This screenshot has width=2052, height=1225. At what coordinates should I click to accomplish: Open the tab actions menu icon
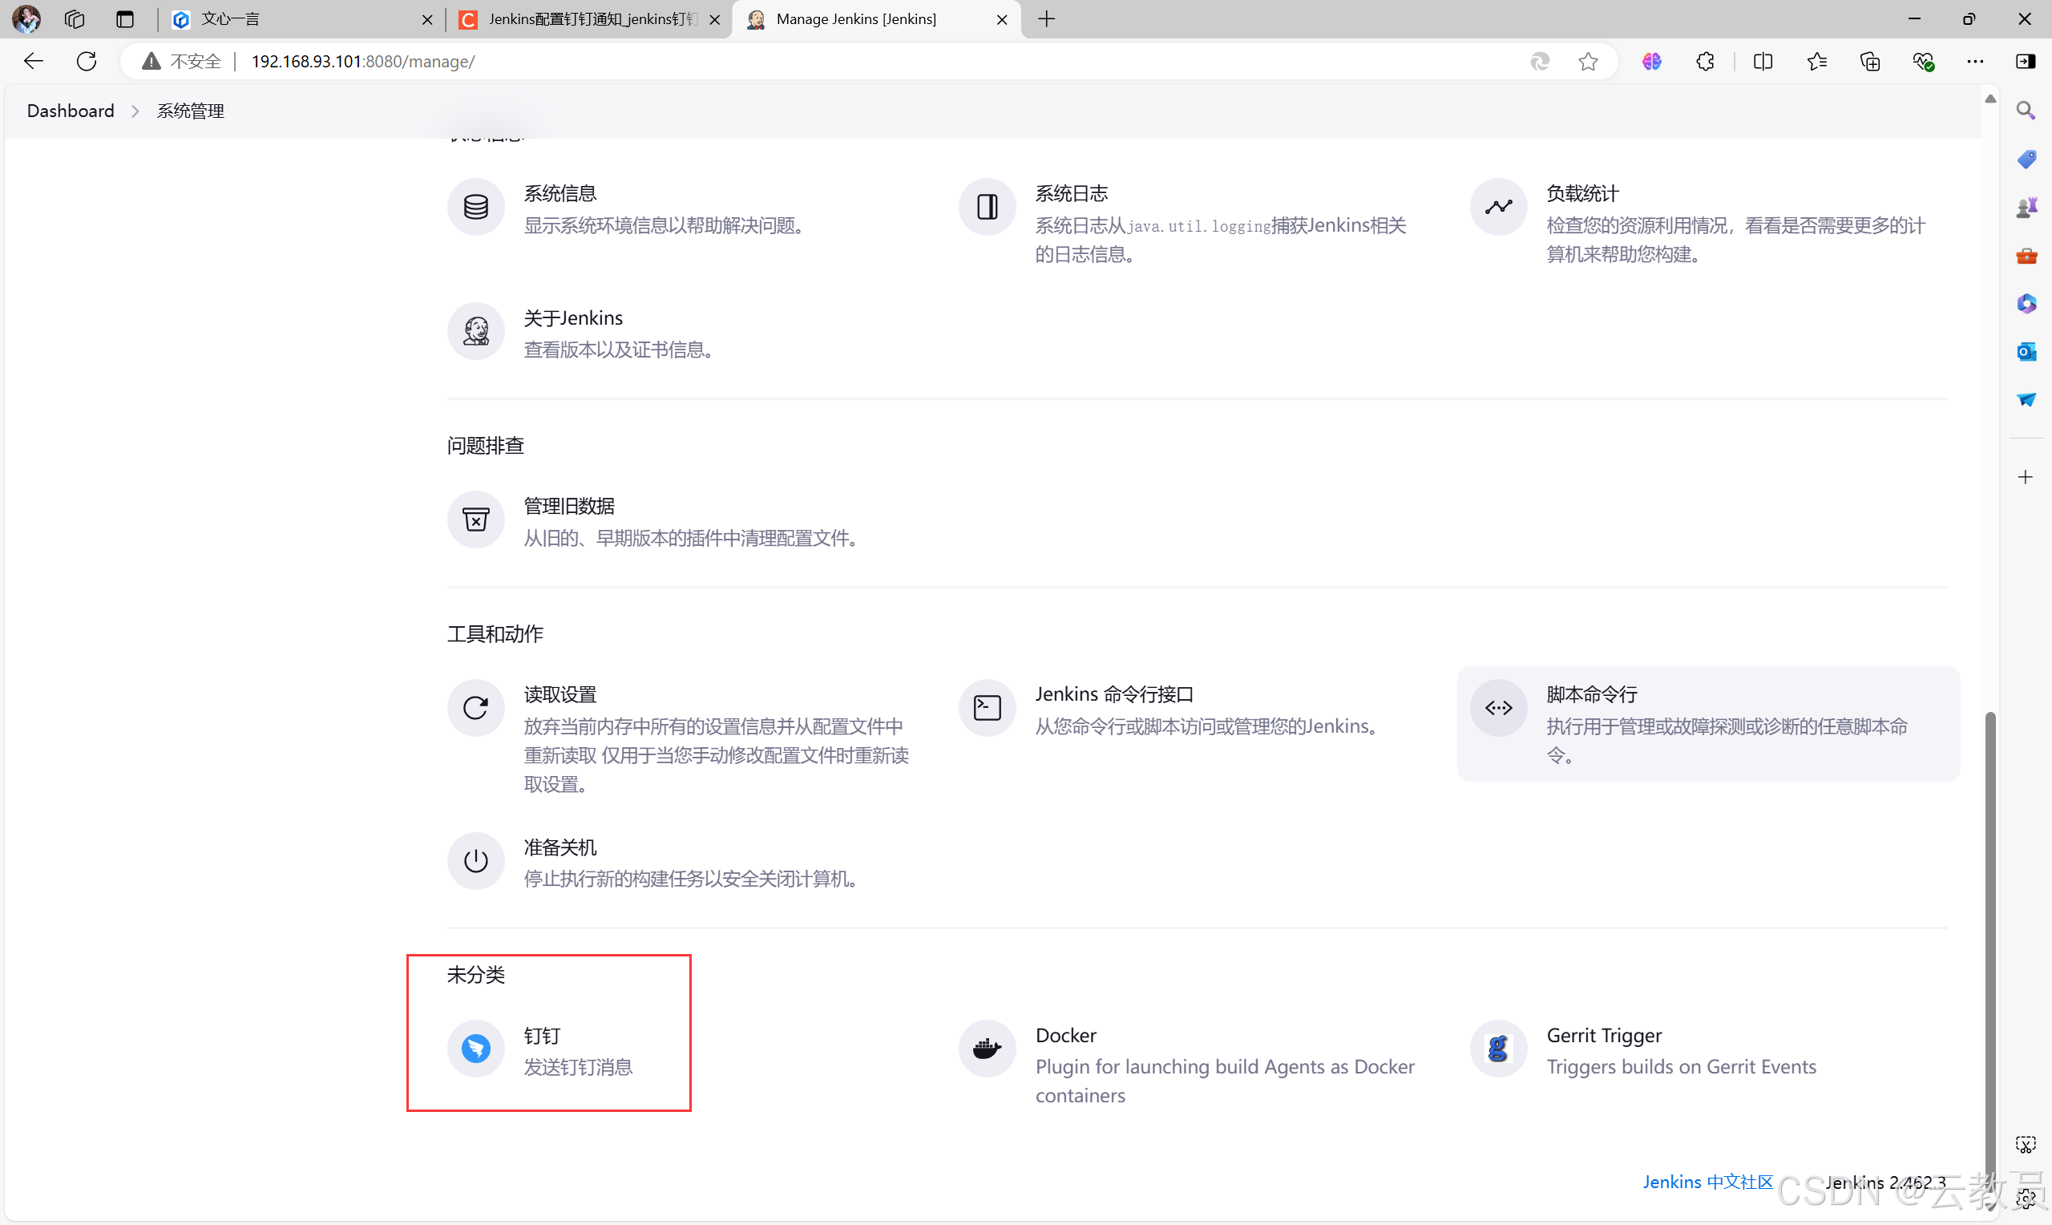click(124, 19)
